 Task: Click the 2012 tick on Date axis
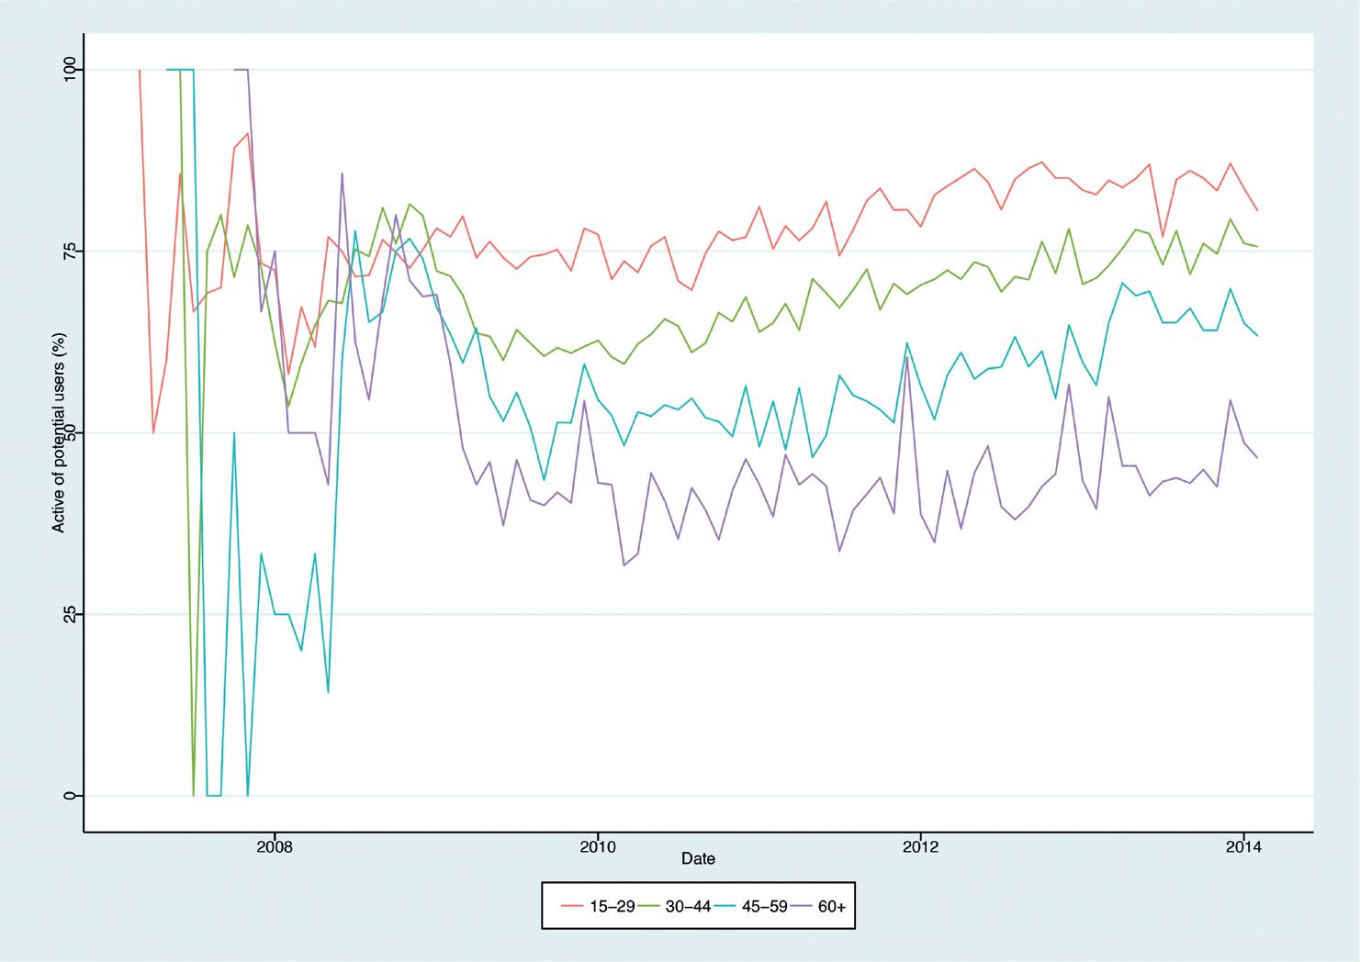(920, 845)
